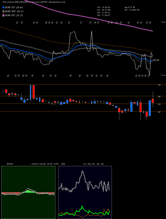The height and width of the screenshot is (219, 166).
Task: Click the blue DOW ST legend swatch
Action: pos(3,7)
